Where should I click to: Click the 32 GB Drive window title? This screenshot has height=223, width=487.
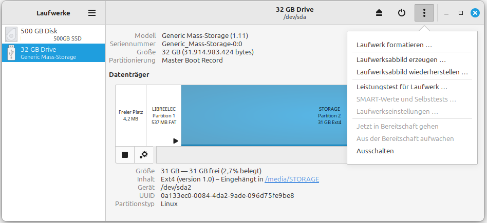pyautogui.click(x=295, y=10)
